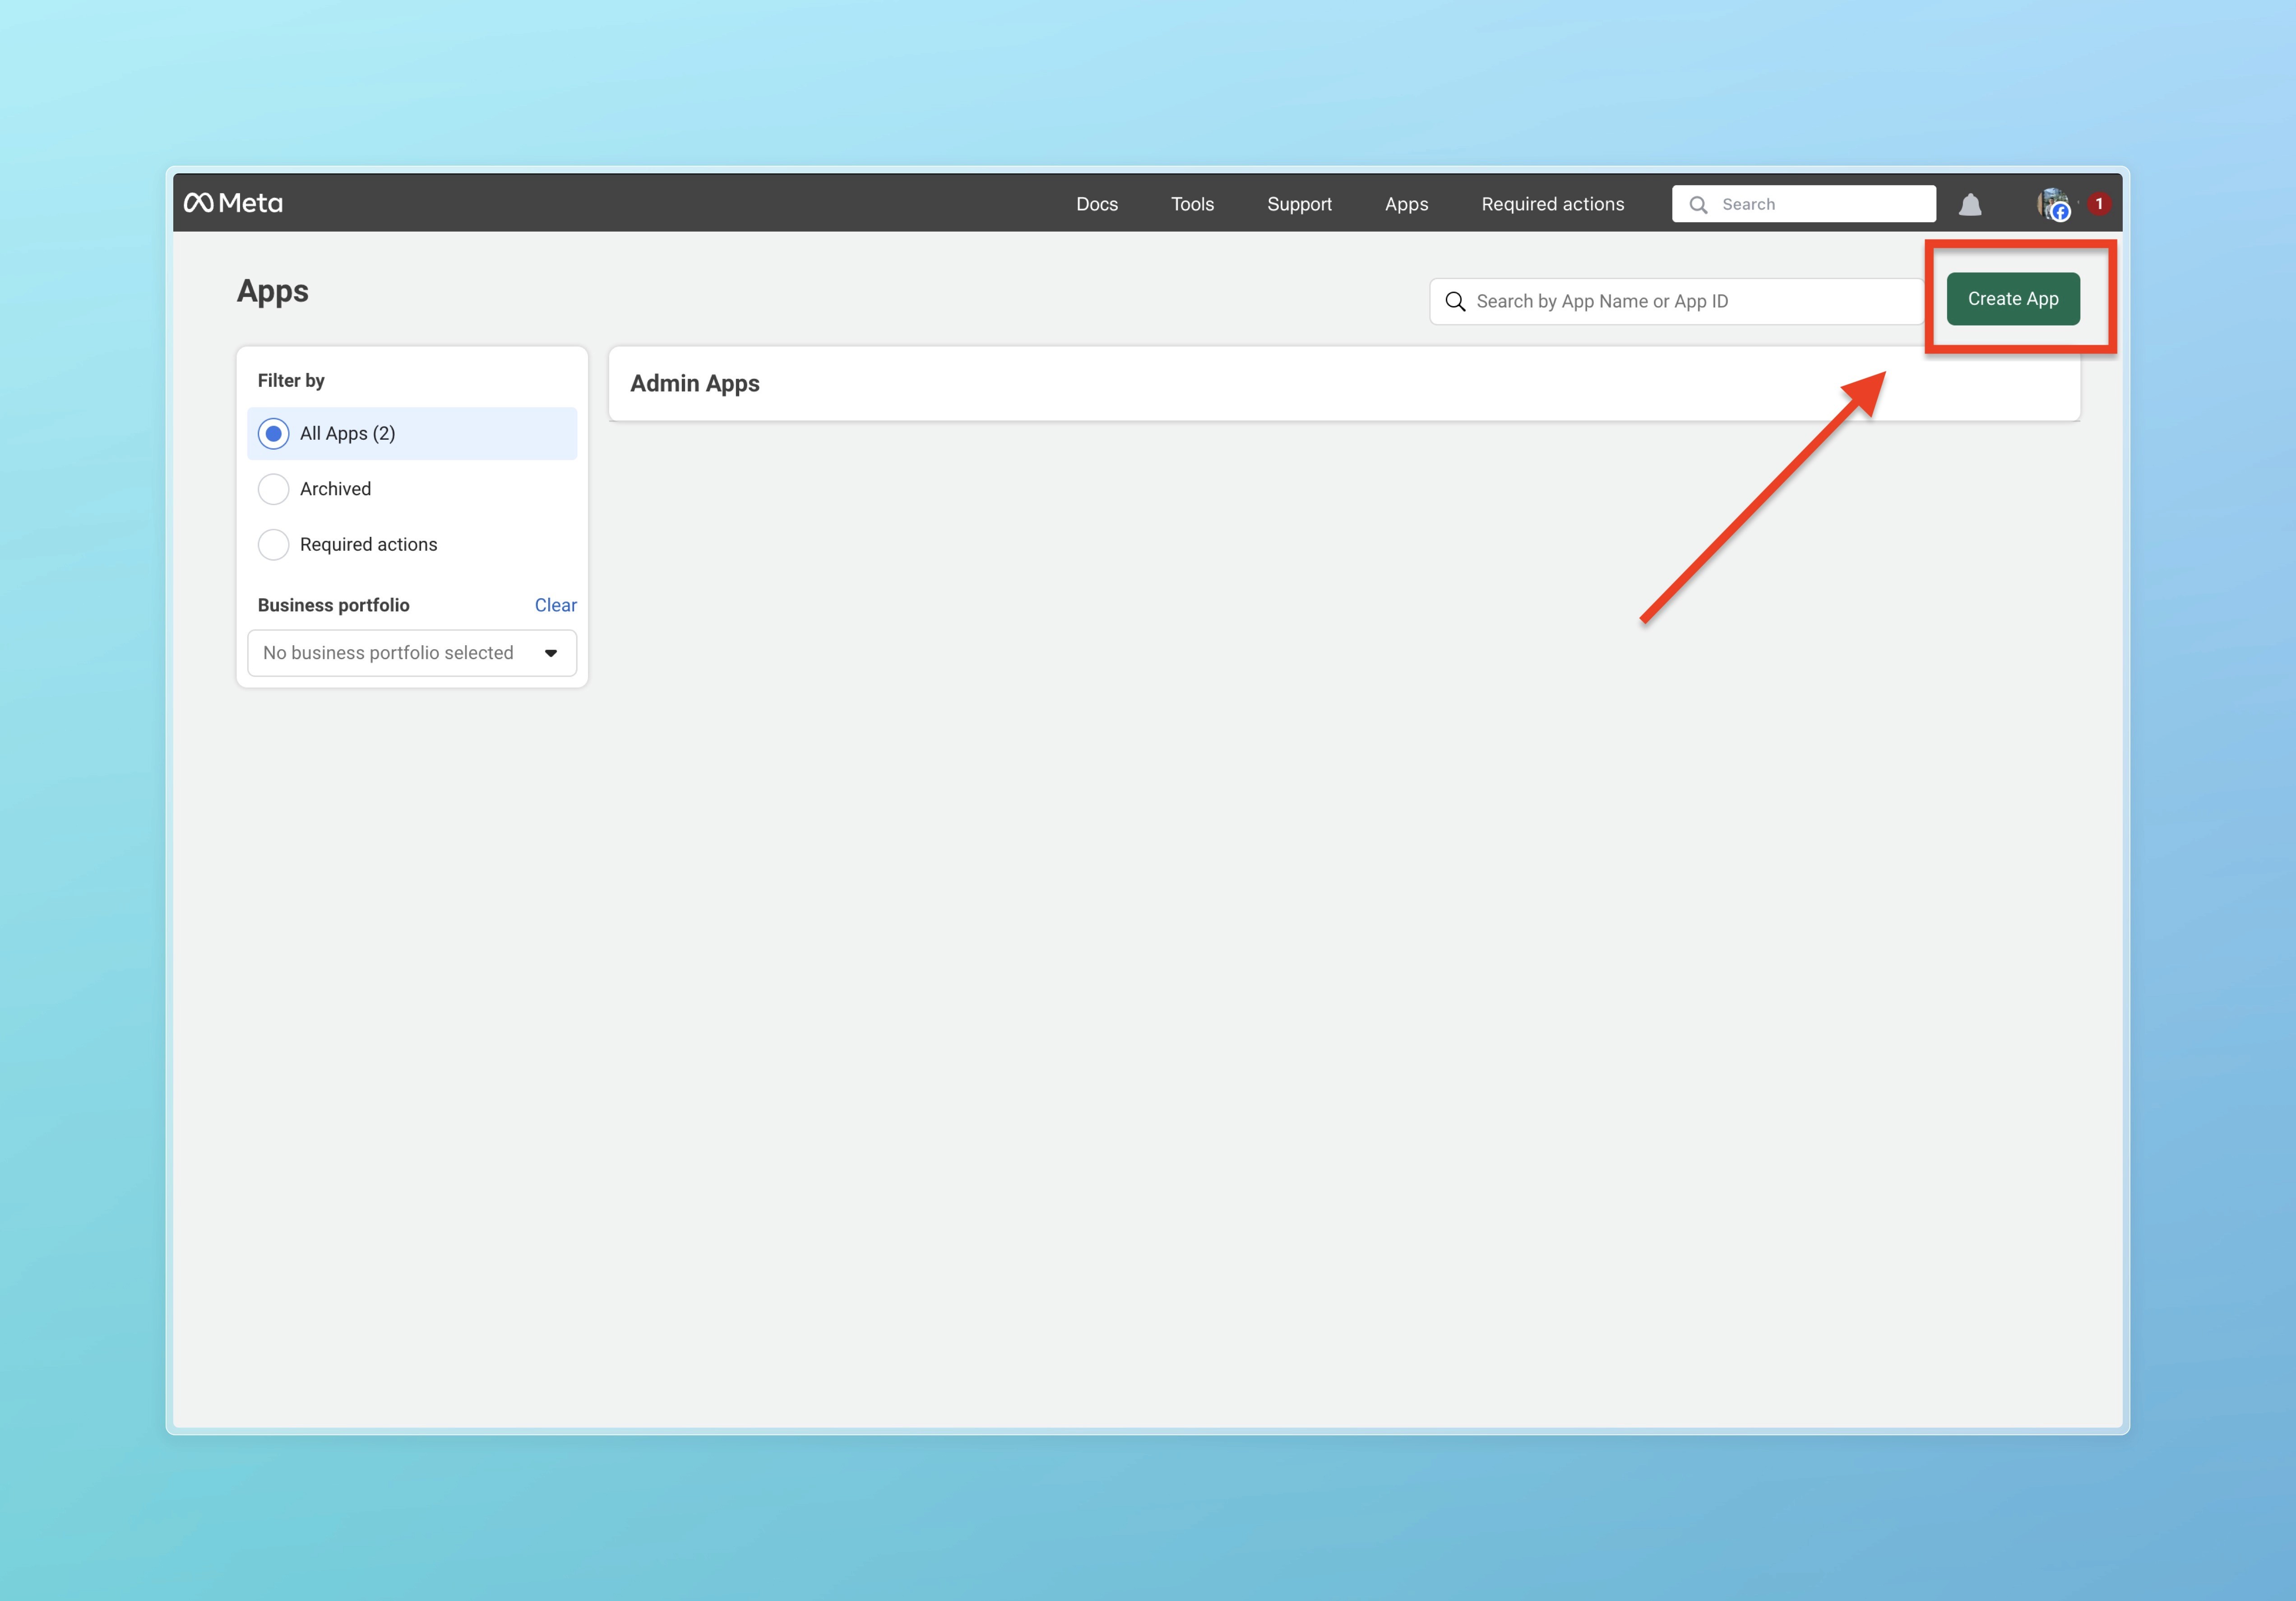Open Required actions in the top bar

pyautogui.click(x=1552, y=204)
